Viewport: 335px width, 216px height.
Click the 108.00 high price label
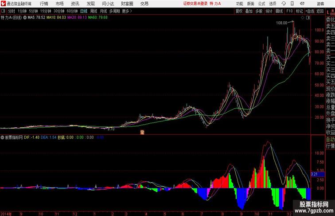click(x=281, y=23)
